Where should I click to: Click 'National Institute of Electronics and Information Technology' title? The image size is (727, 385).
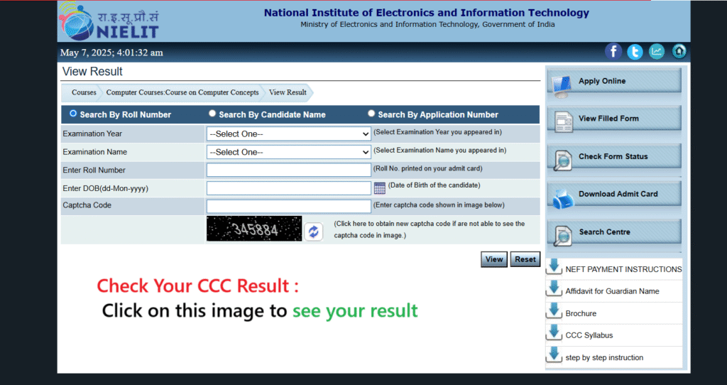(427, 13)
